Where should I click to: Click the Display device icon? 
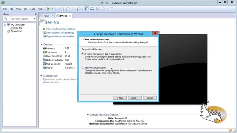[x=44, y=68]
